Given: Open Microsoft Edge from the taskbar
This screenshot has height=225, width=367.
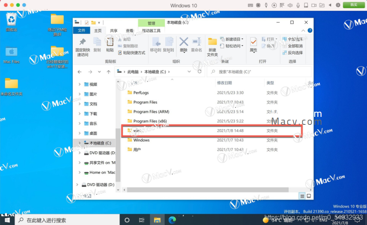Looking at the screenshot, I should tap(172, 220).
